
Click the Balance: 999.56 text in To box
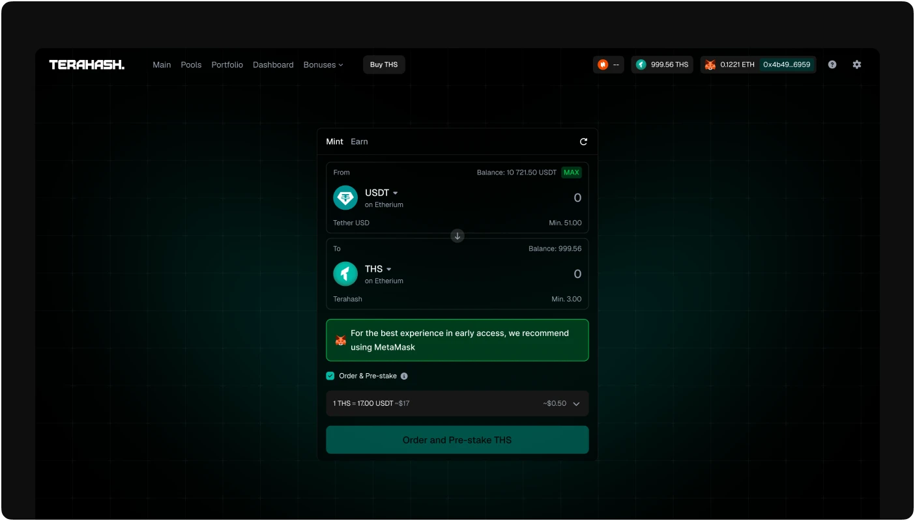pos(555,249)
